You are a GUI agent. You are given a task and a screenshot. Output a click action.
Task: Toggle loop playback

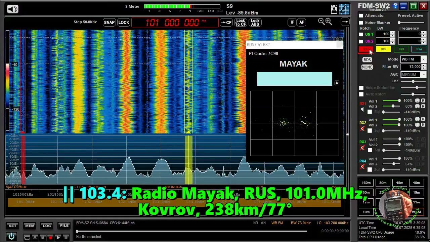pos(28,237)
